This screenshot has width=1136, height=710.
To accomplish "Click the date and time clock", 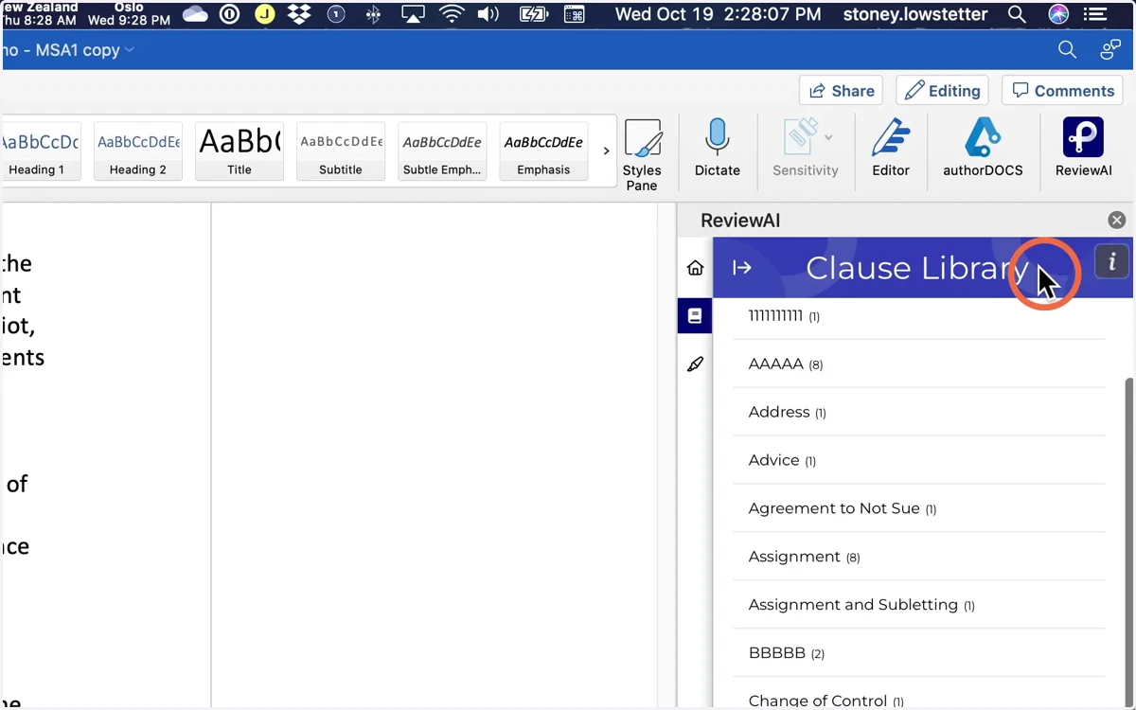I will 719,14.
